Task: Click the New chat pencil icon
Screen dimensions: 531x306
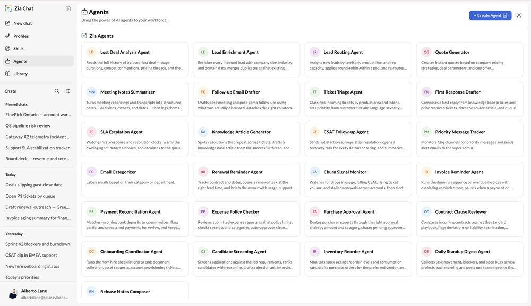Action: point(8,23)
